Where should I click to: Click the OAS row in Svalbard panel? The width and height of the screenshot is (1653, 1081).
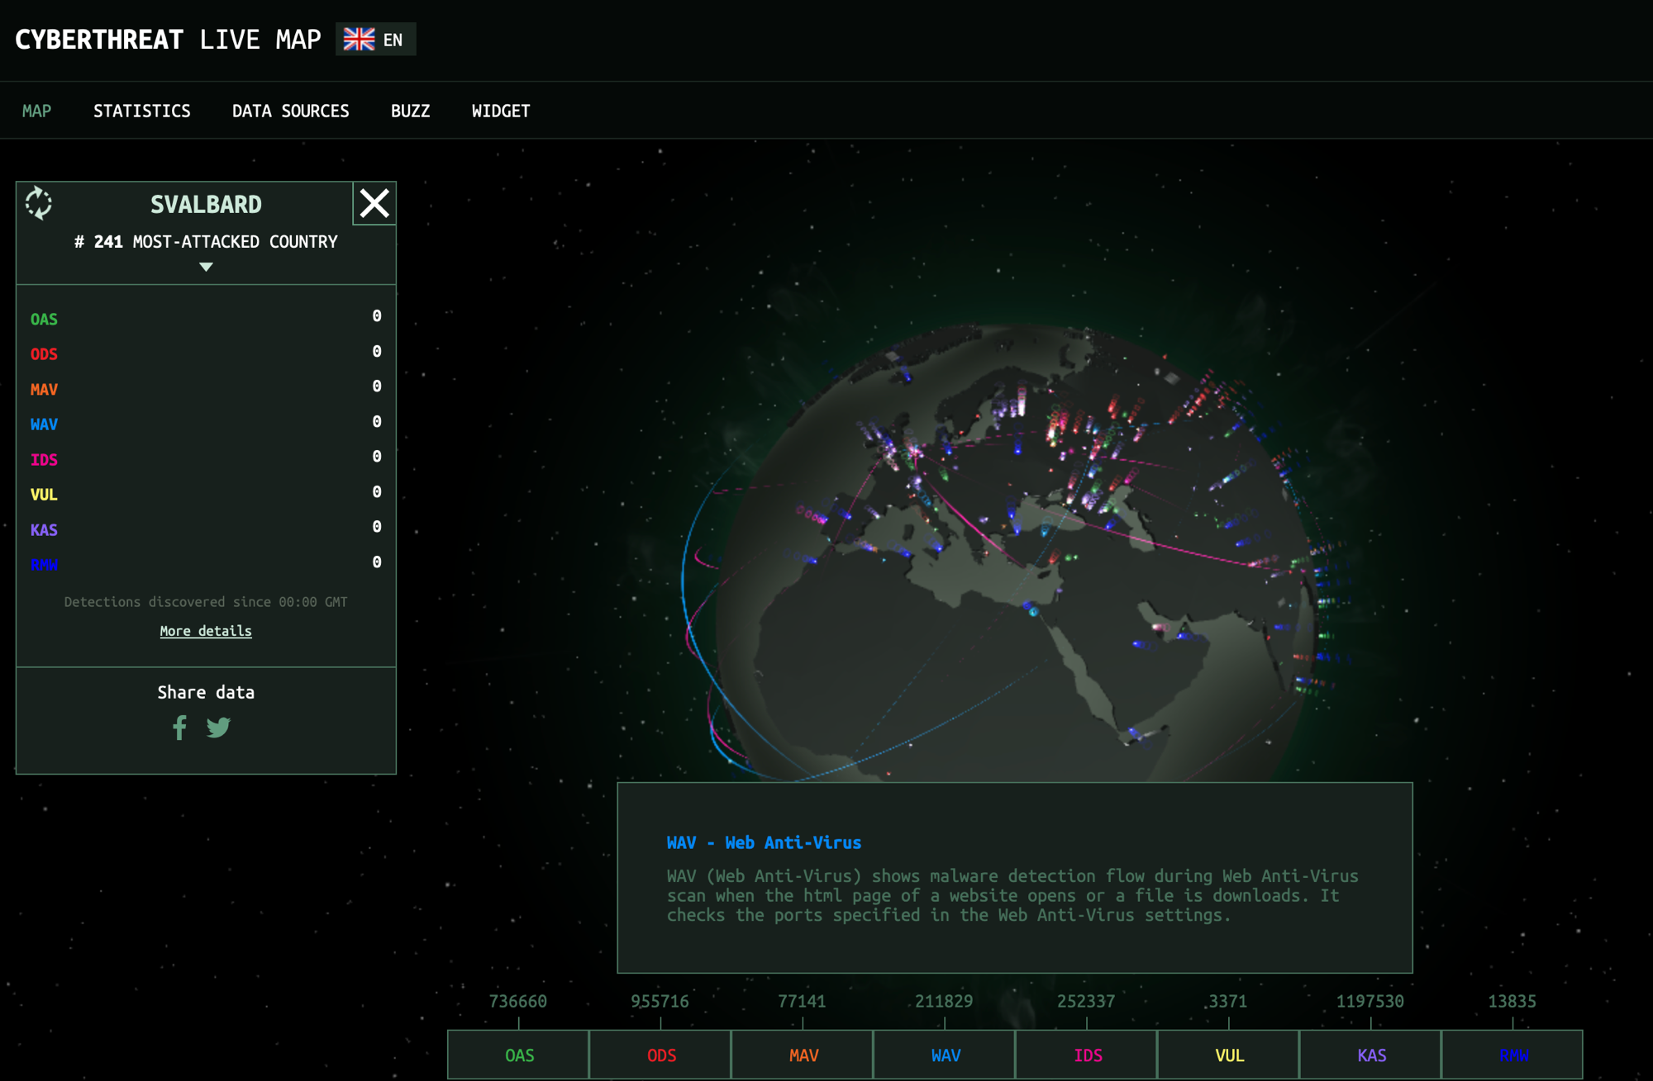(206, 319)
